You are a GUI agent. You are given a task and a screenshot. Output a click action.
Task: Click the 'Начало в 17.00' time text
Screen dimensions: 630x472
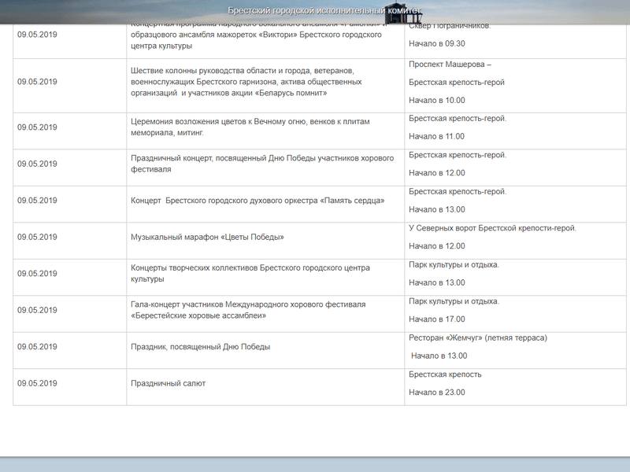pyautogui.click(x=437, y=319)
